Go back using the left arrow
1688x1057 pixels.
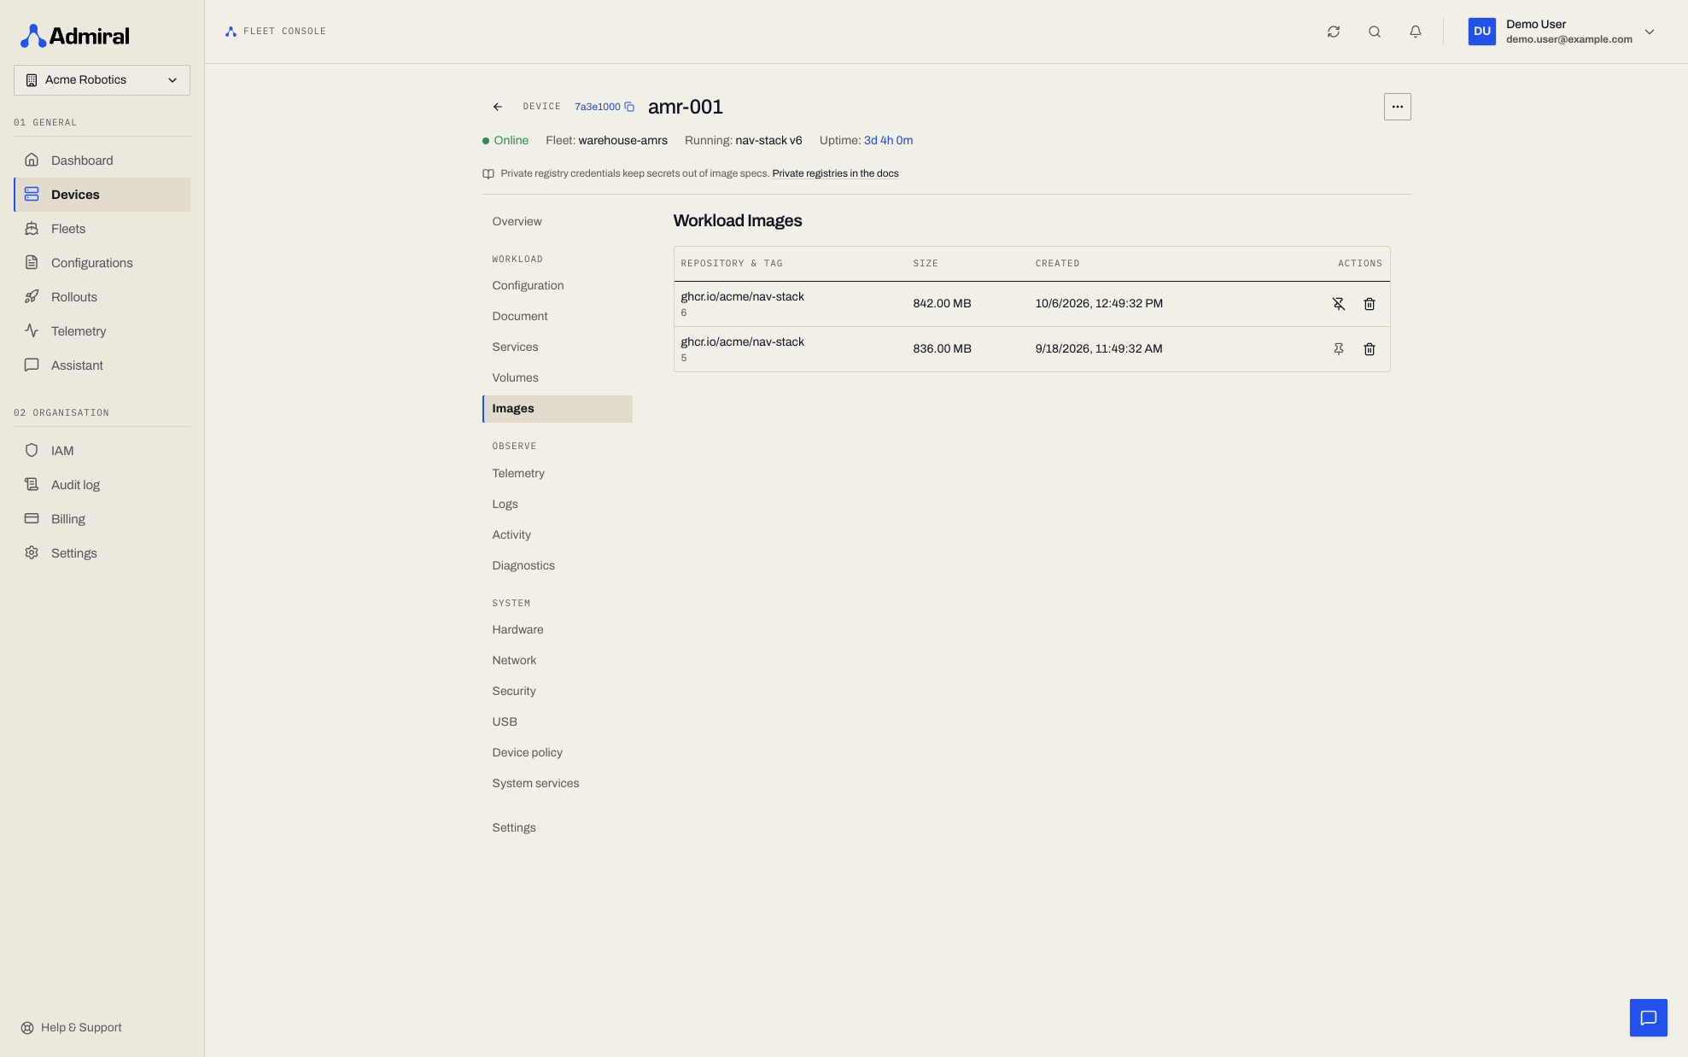pos(498,107)
